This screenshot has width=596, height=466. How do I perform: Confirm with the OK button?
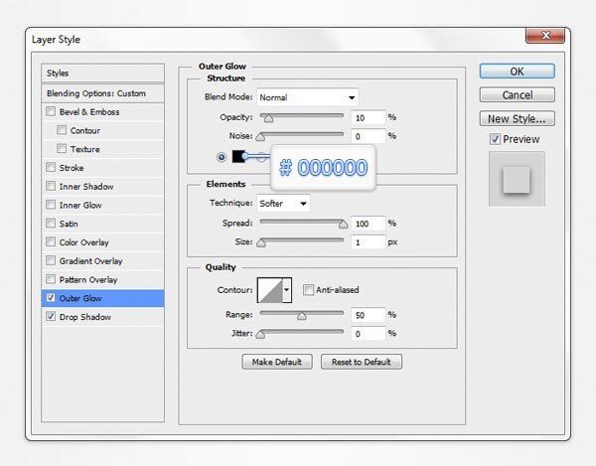click(x=517, y=72)
